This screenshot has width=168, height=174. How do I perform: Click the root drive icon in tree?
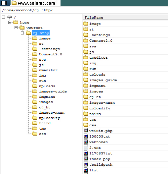tap(10, 17)
